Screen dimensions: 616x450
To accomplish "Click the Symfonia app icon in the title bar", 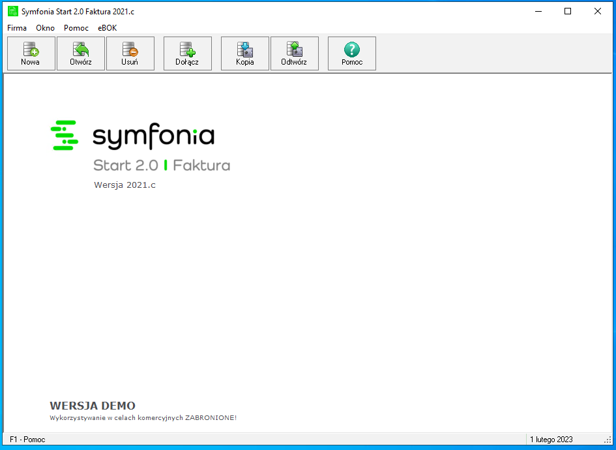I will tap(13, 11).
